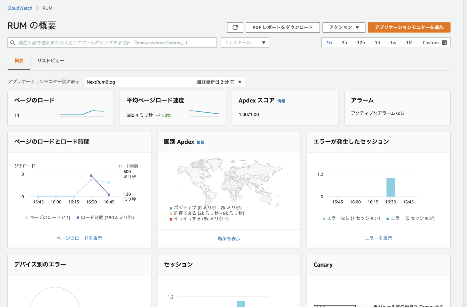Image resolution: width=467 pixels, height=307 pixels.
Task: Toggle the ページのロード legend entry
Action: (x=47, y=217)
